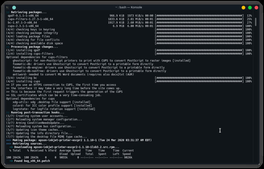
Task: Click the 'Retrieving sources...' line
Action: tap(26, 143)
